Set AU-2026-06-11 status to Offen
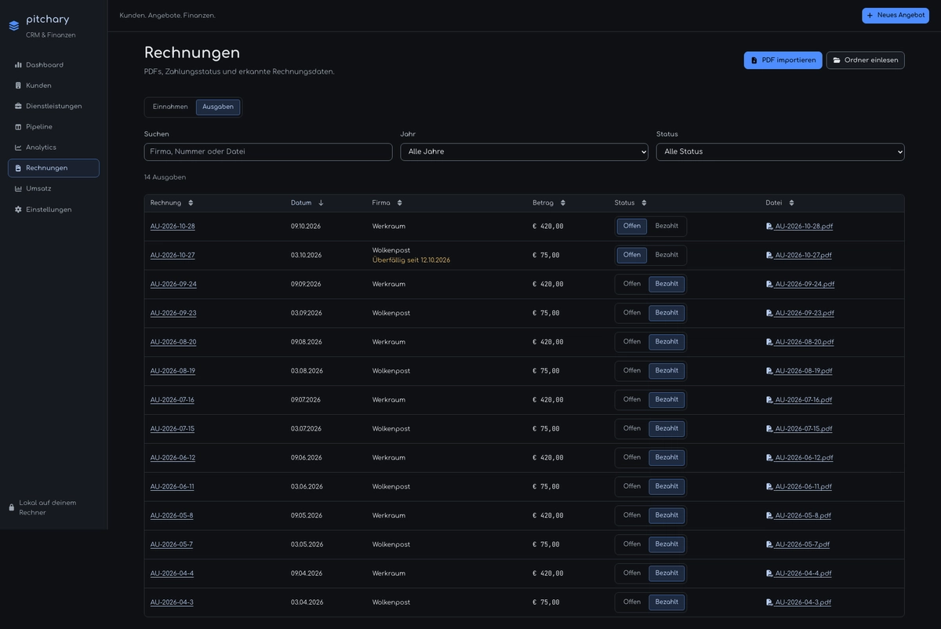Viewport: 941px width, 629px height. tap(632, 486)
